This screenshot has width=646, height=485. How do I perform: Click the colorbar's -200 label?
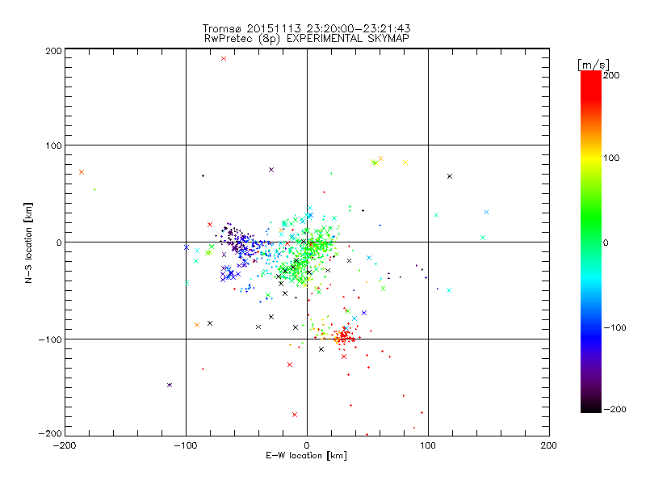tap(615, 409)
